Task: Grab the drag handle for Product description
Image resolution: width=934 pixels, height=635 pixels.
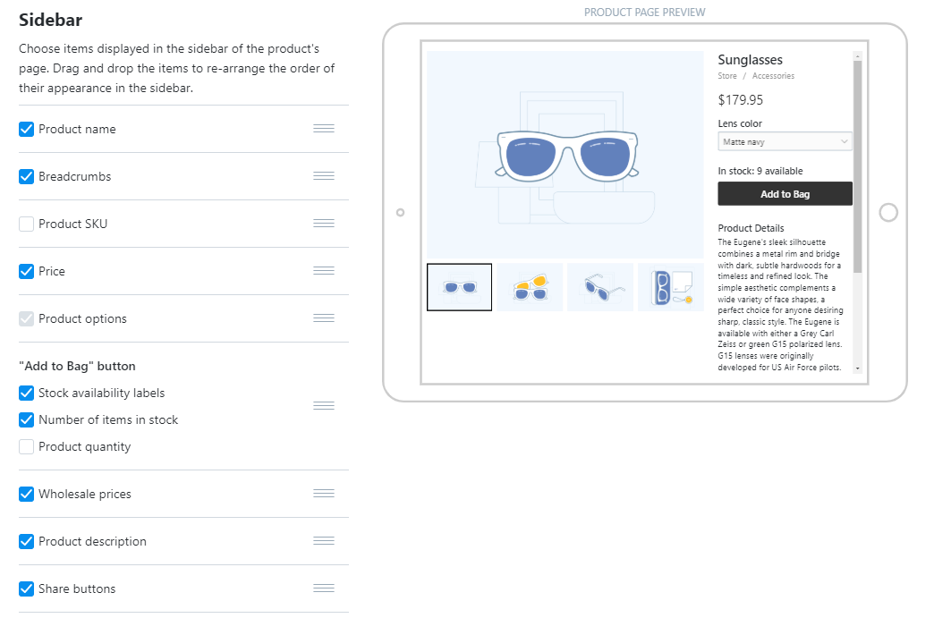Action: coord(324,541)
